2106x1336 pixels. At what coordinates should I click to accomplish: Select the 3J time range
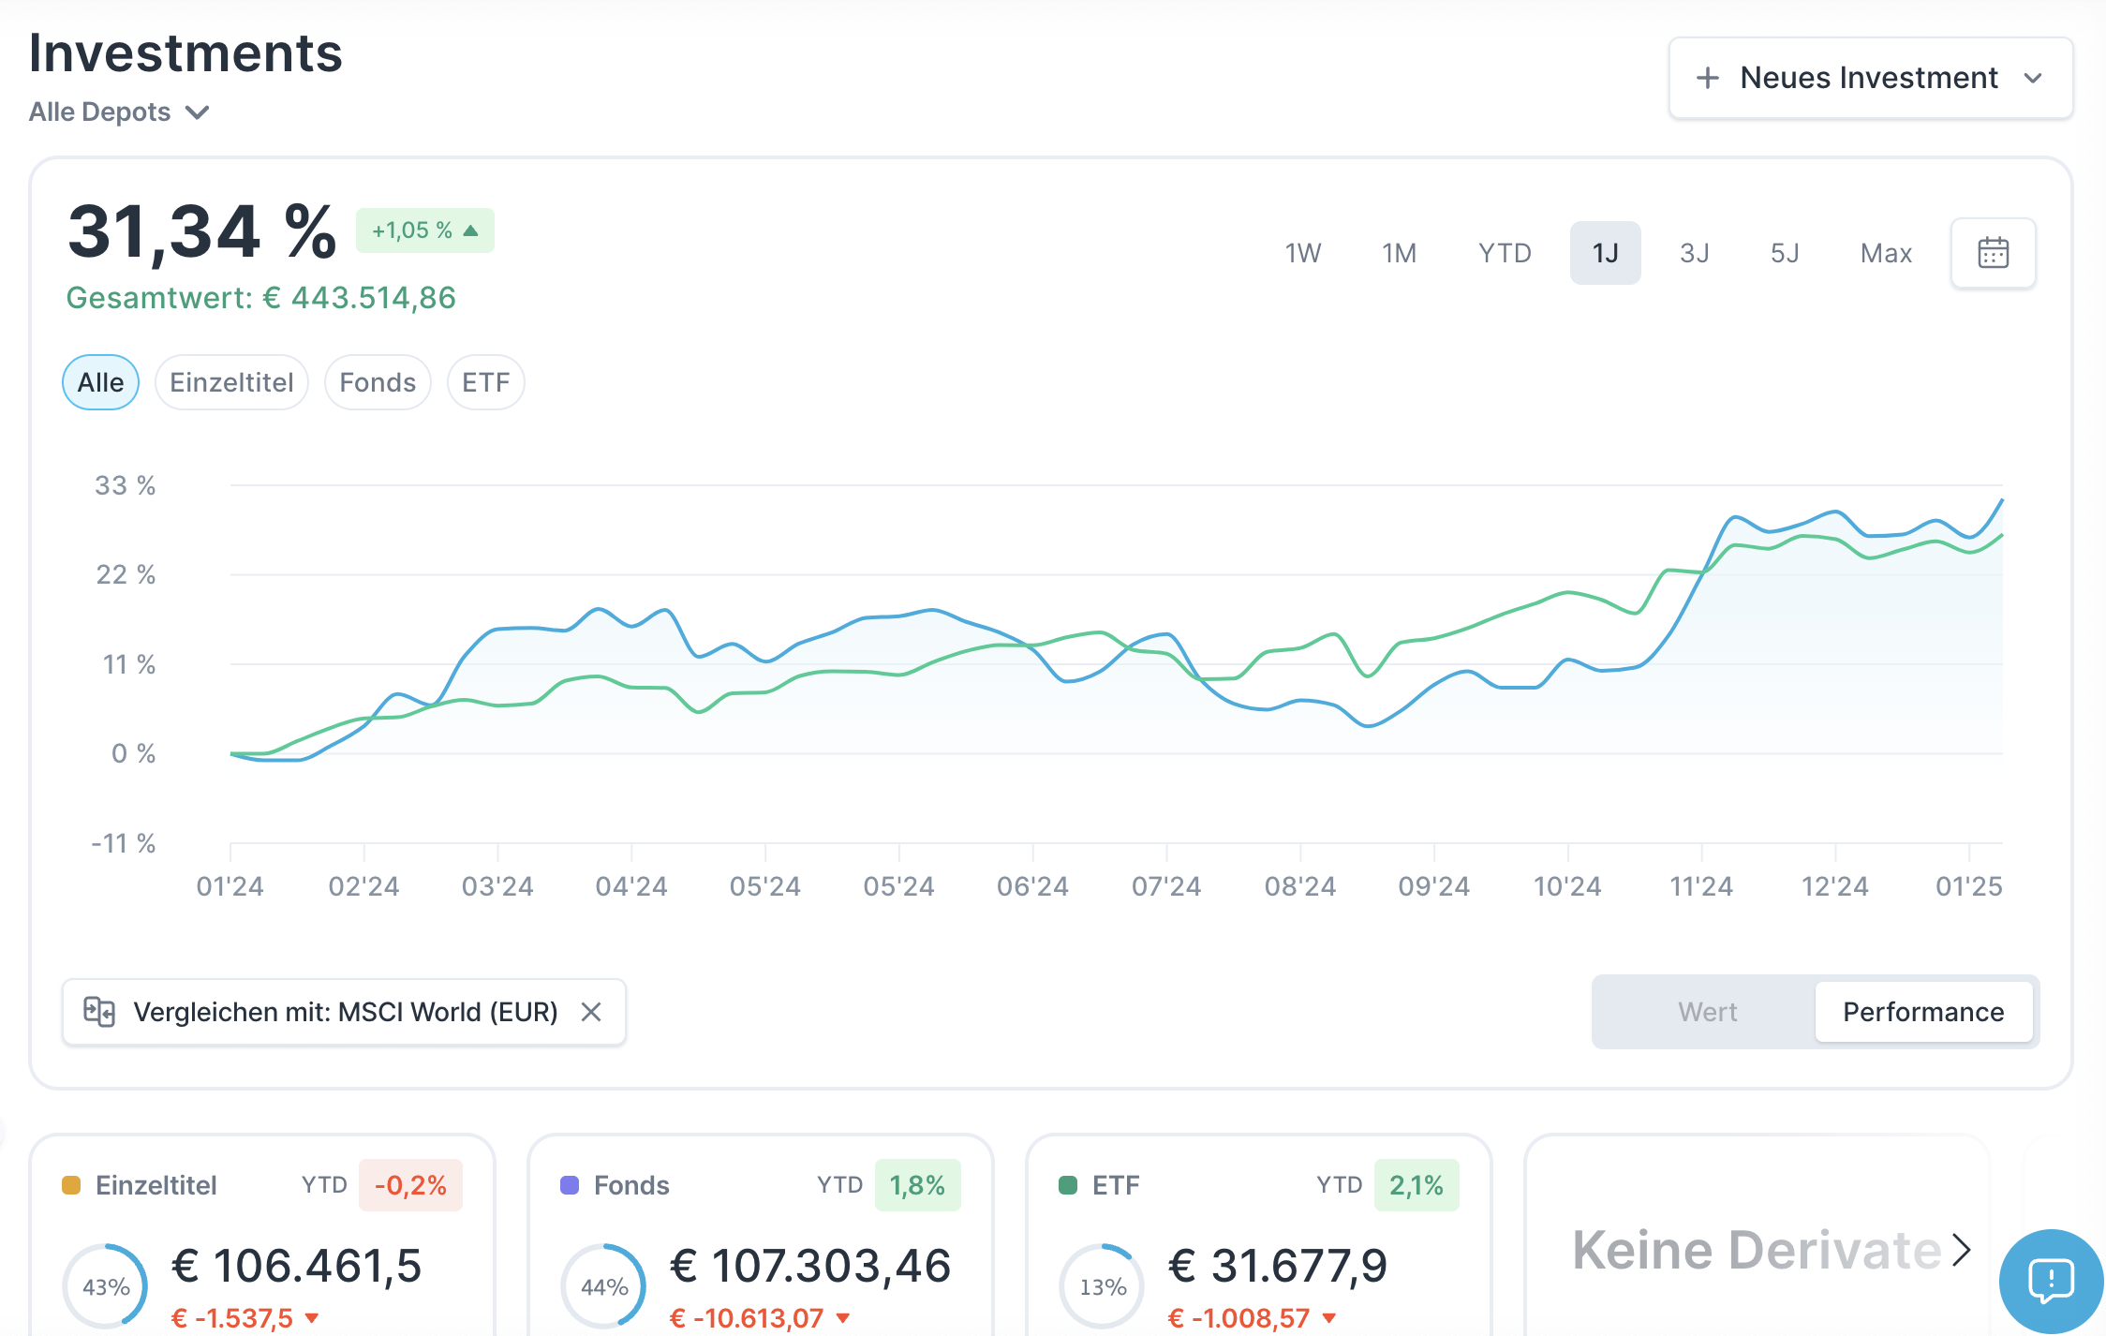pyautogui.click(x=1695, y=253)
